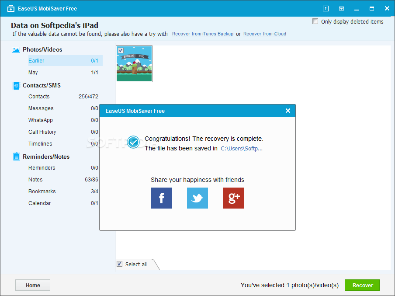Image resolution: width=395 pixels, height=296 pixels.
Task: Open the Calendar category
Action: (63, 203)
